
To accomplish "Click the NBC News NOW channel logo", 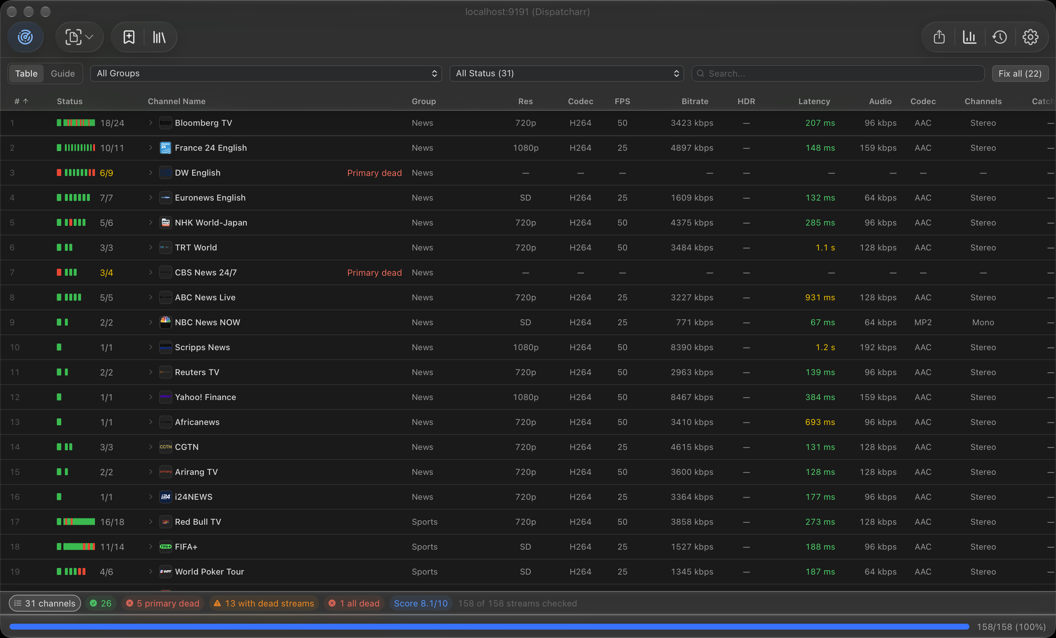I will click(165, 322).
